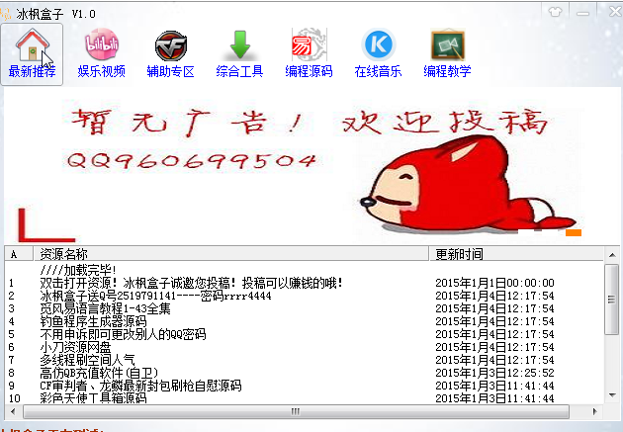
Task: Click the 冰枫盒子 app icon in title bar
Action: pyautogui.click(x=6, y=14)
